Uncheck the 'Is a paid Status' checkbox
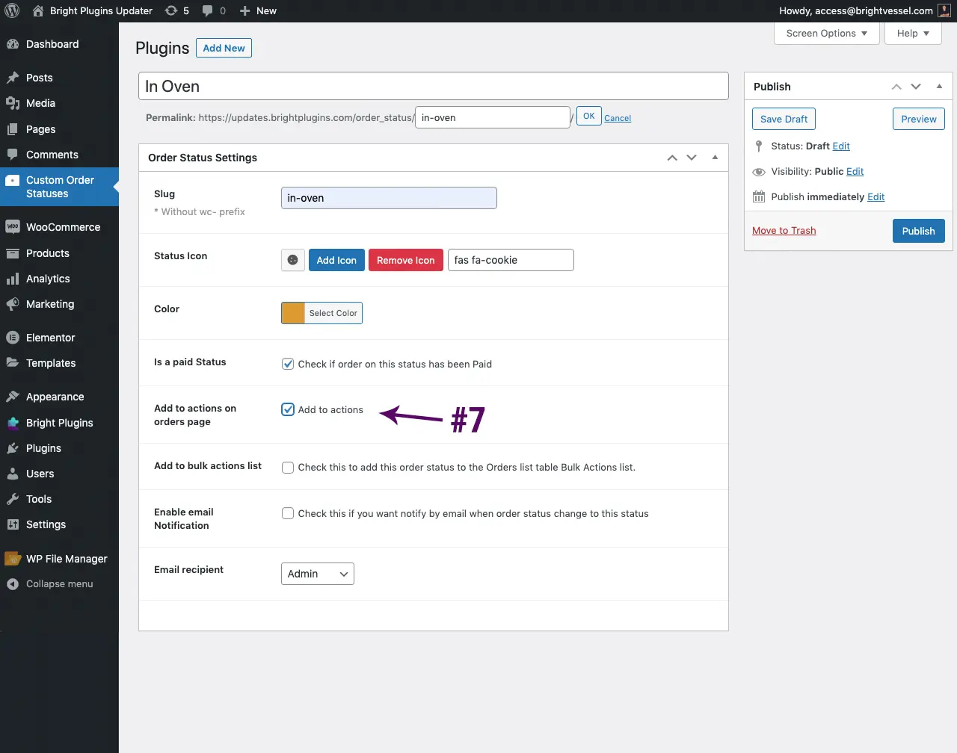 point(288,364)
